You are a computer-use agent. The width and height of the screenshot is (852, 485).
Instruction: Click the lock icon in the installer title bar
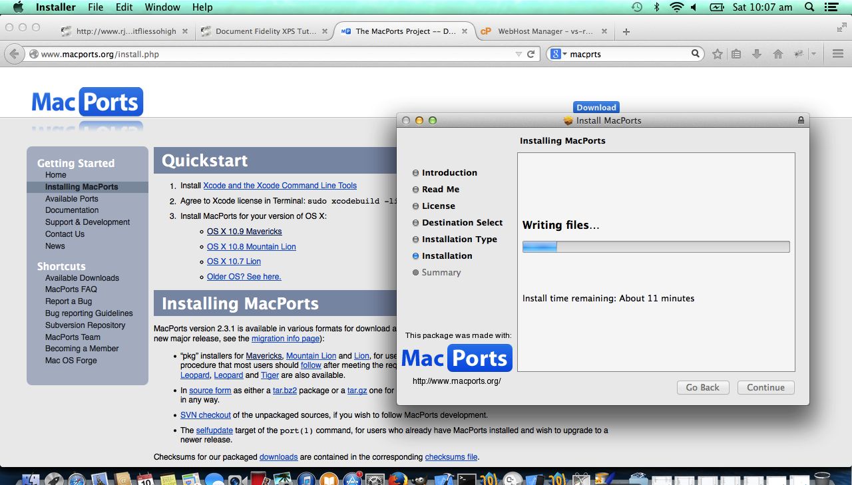(x=801, y=120)
